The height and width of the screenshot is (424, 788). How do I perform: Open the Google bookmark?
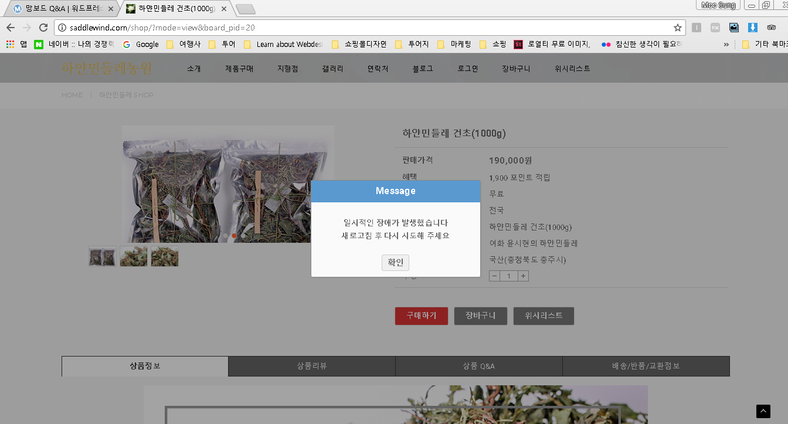141,44
